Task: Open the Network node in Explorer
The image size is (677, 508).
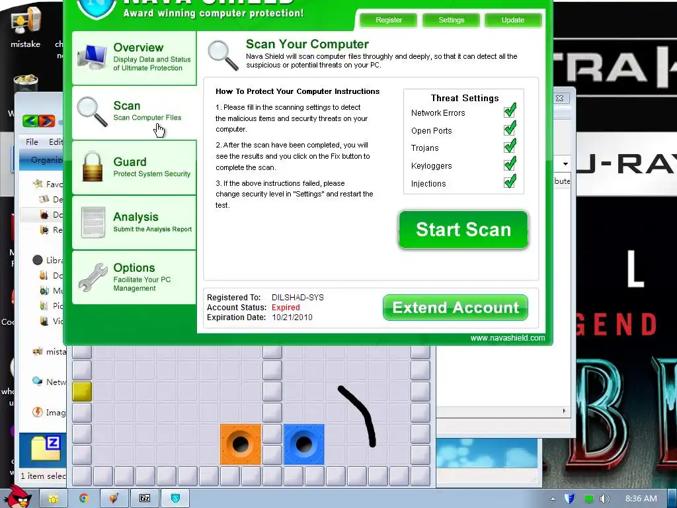Action: (49, 382)
